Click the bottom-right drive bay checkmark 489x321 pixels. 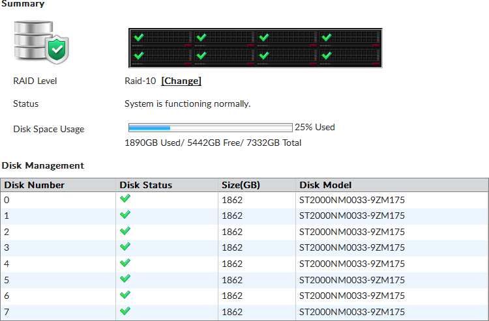[x=326, y=55]
